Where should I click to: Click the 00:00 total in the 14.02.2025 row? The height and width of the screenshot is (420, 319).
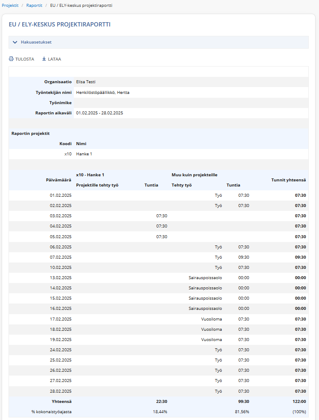(x=300, y=288)
